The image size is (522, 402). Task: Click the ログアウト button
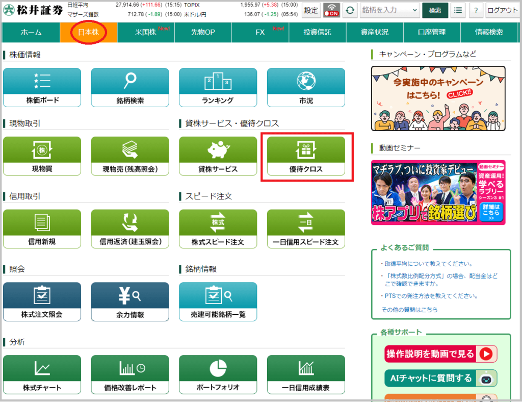coord(502,10)
